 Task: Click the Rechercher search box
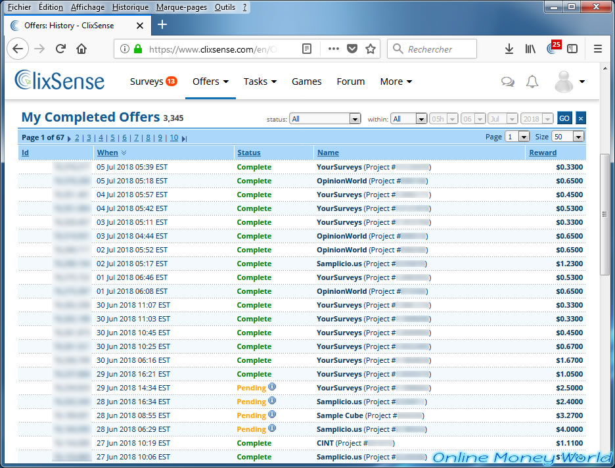pos(432,49)
